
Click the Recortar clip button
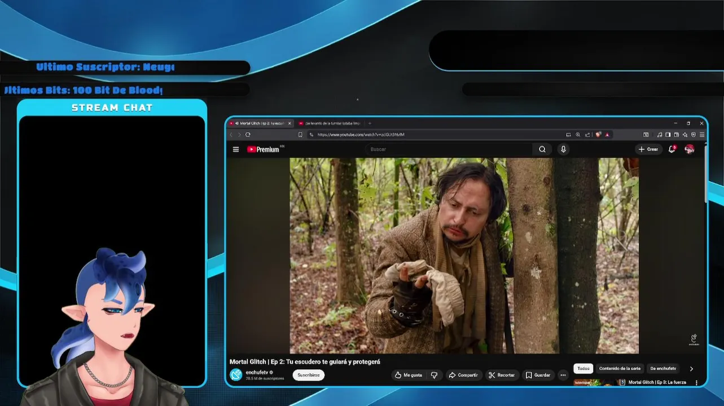tap(502, 375)
